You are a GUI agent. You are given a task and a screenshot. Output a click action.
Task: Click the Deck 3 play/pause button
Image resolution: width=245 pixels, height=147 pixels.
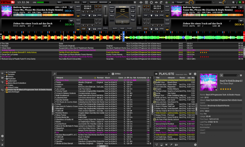point(94,29)
